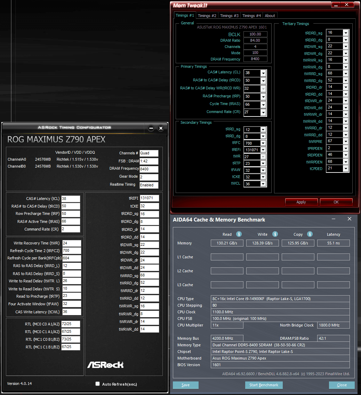Image resolution: width=361 pixels, height=395 pixels.
Task: Click the DRAM Ratio value field
Action: click(255, 40)
